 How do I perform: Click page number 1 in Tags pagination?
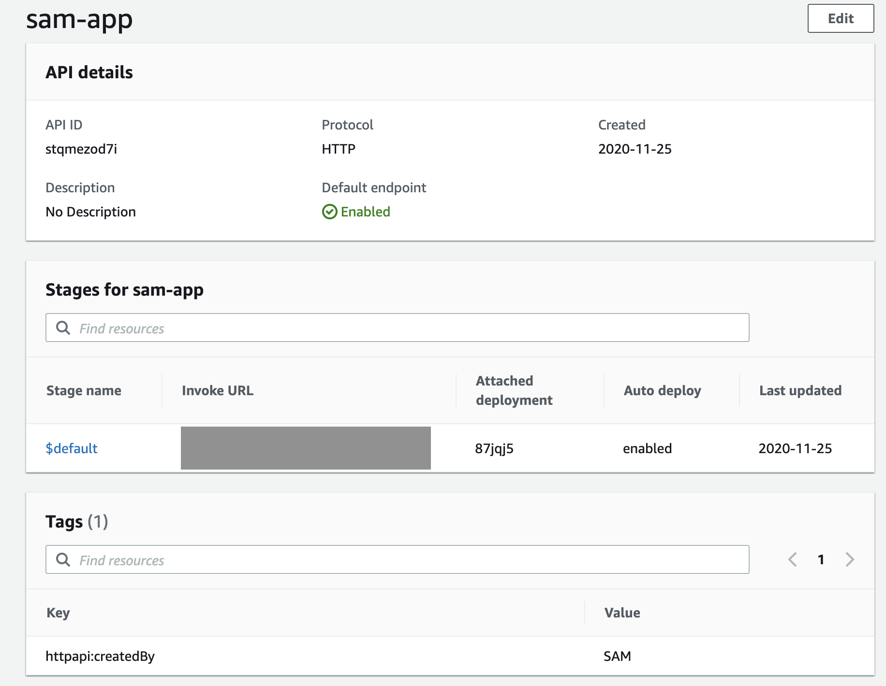(821, 560)
